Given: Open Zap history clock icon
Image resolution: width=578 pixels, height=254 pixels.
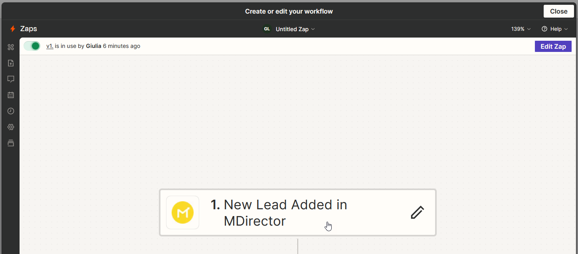Looking at the screenshot, I should point(11,111).
